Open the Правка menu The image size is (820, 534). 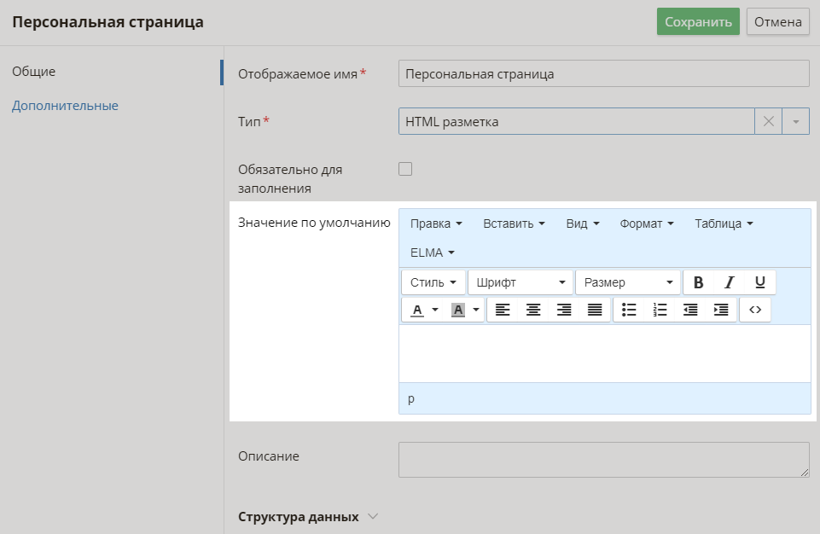pos(436,223)
